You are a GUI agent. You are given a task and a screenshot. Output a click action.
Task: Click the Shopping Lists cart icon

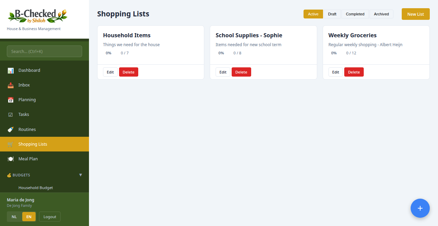point(11,144)
